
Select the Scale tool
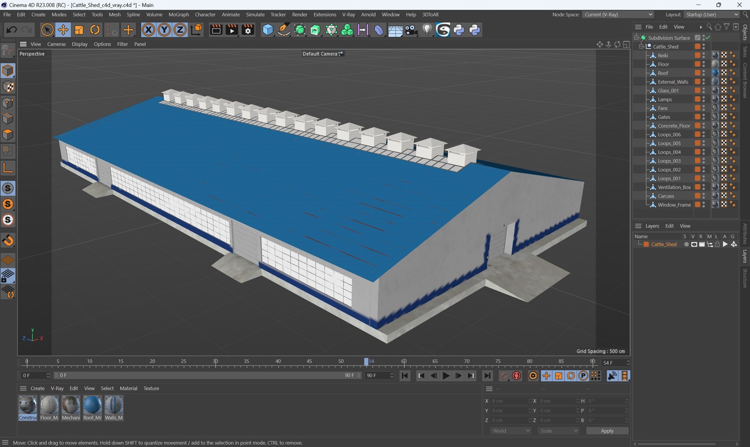[79, 30]
